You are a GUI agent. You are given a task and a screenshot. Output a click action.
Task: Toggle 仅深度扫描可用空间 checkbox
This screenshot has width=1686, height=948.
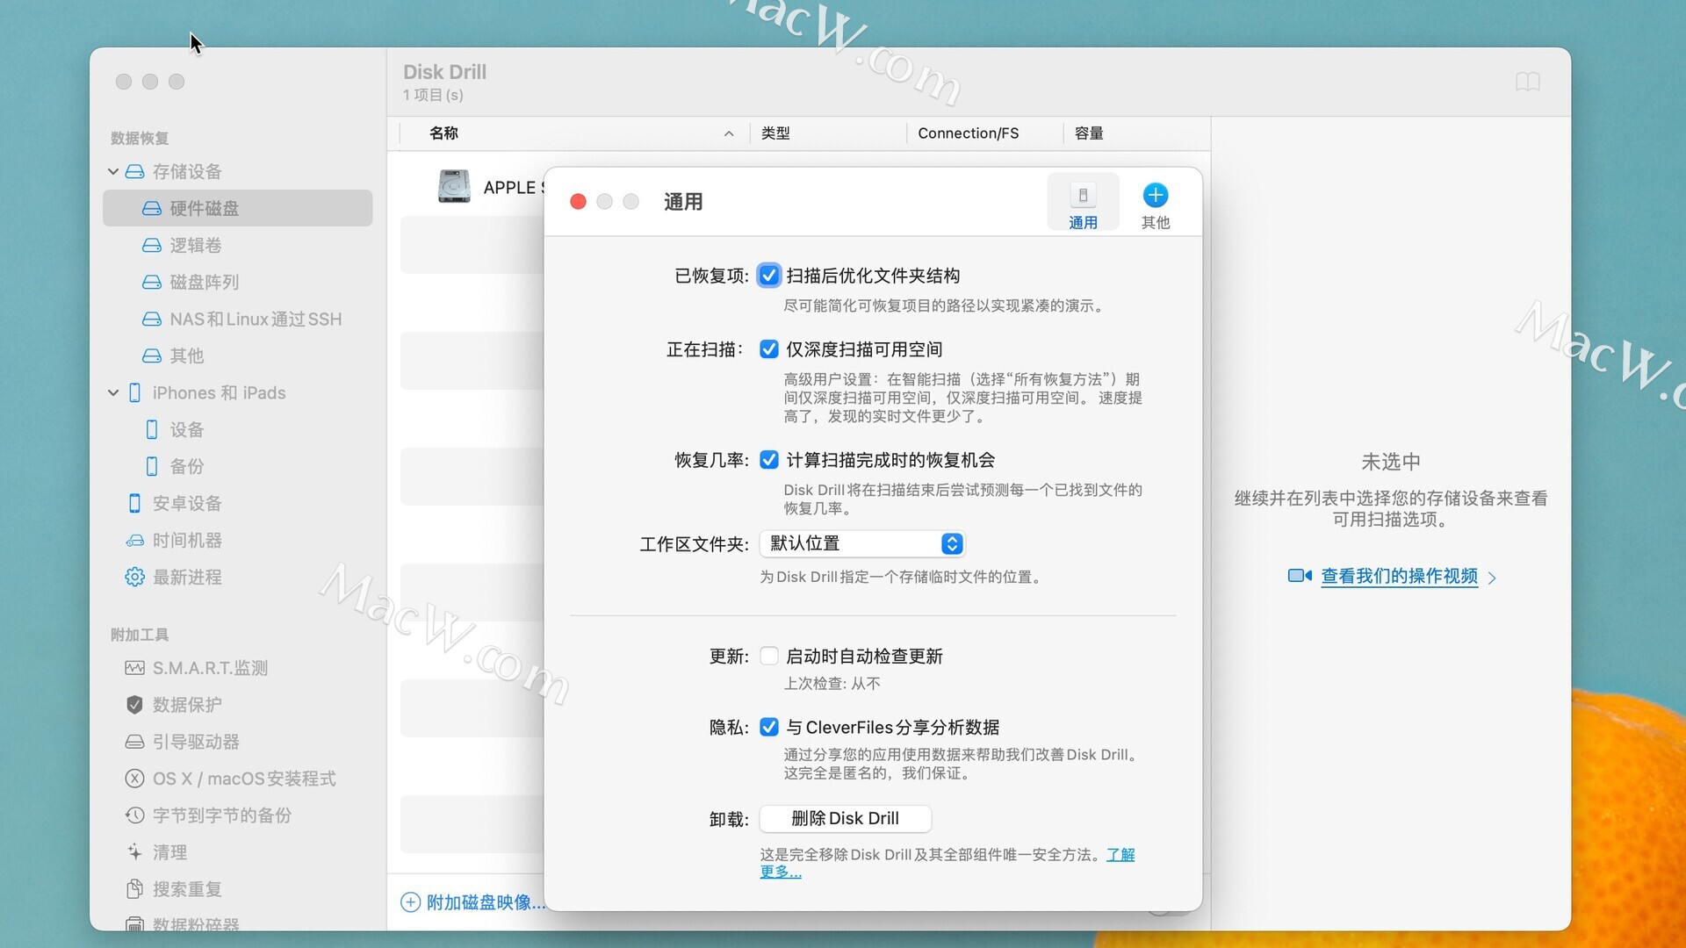769,349
